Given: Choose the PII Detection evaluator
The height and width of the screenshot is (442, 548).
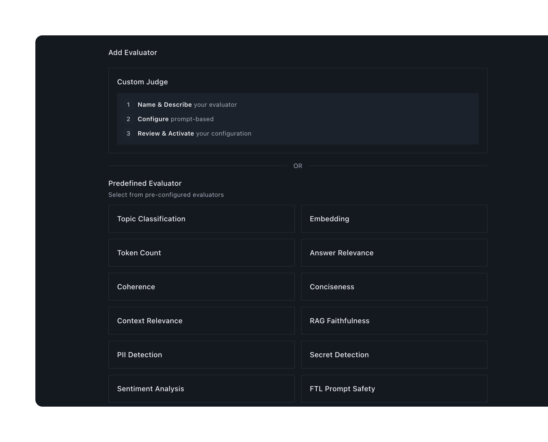Looking at the screenshot, I should point(202,355).
